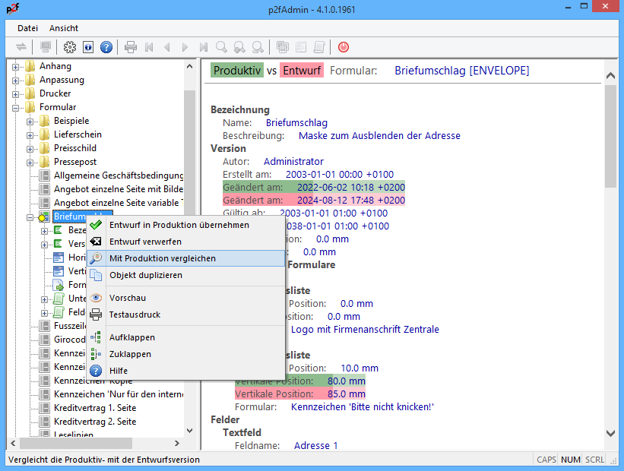The width and height of the screenshot is (624, 471).
Task: Click the form icon next to Kreditvertrag 1. Seite
Action: point(44,408)
